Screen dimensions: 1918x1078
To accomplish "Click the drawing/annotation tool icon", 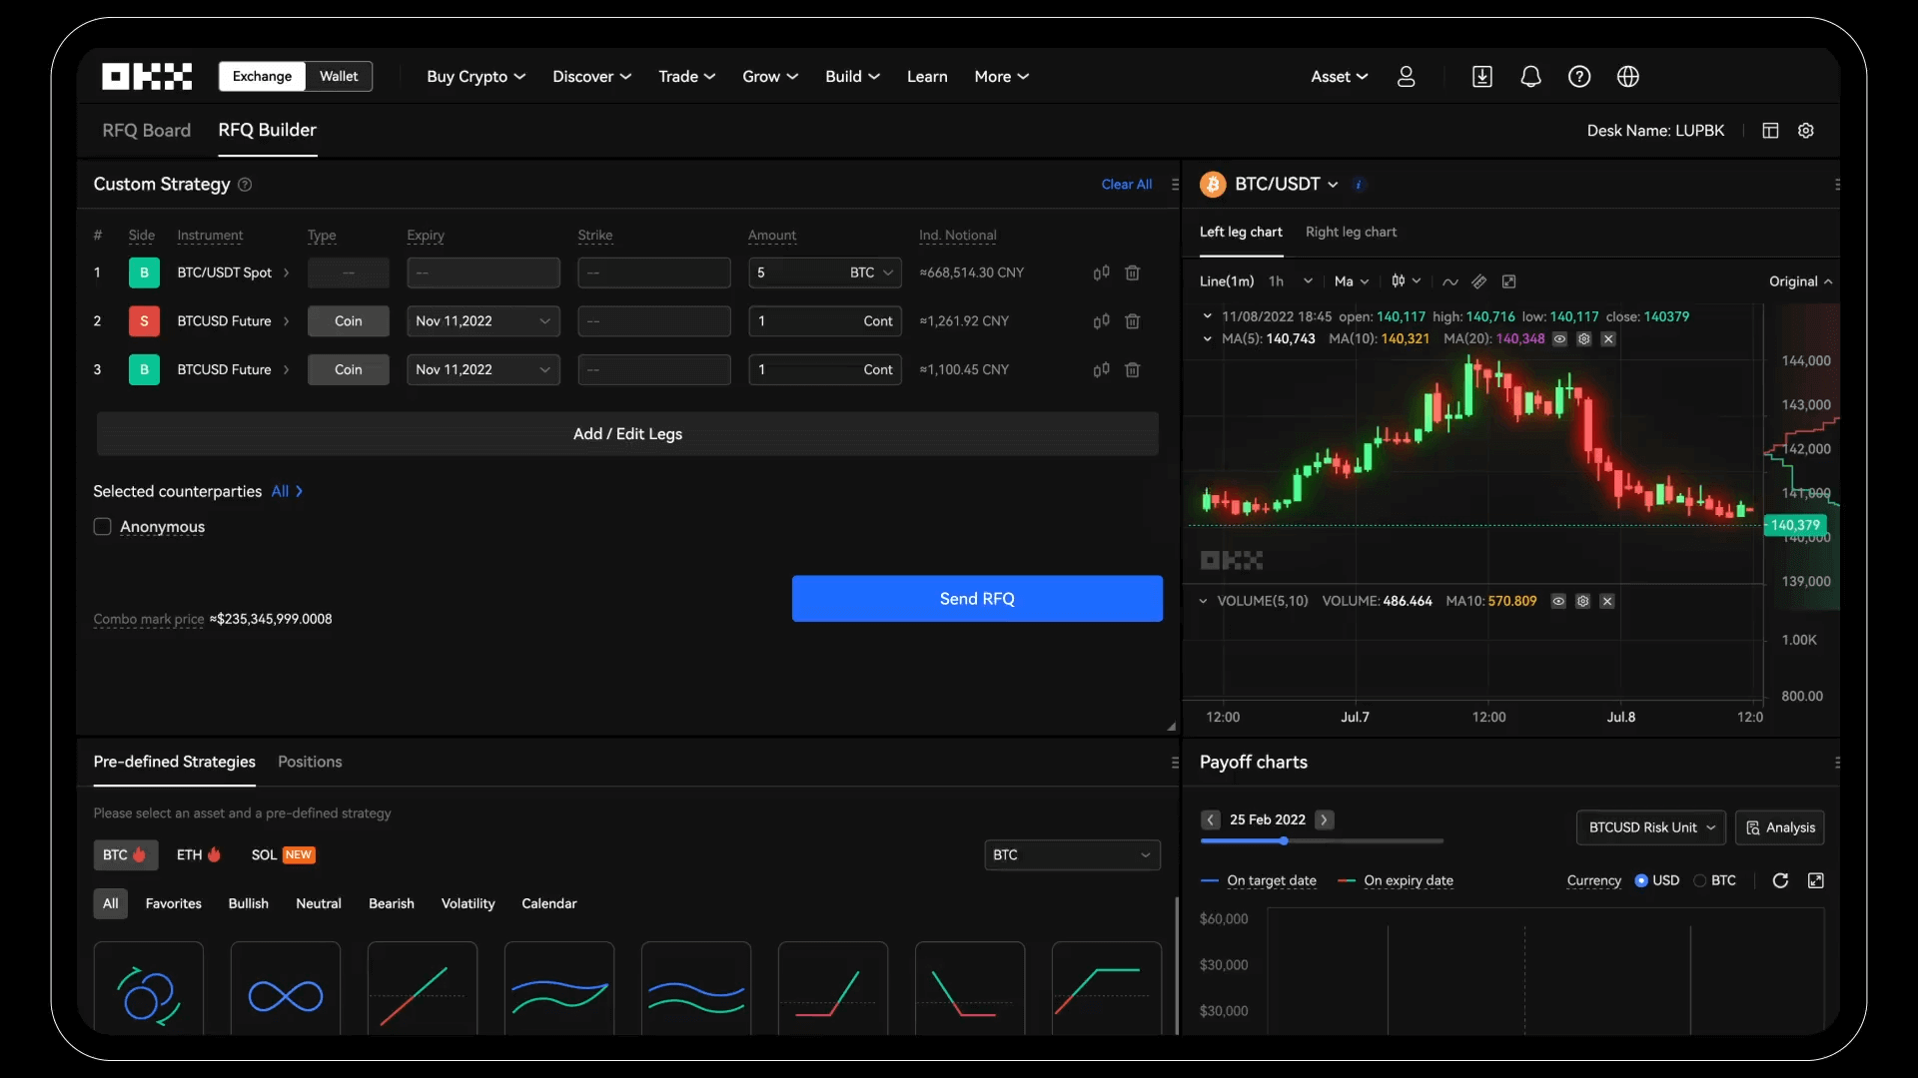I will (x=1479, y=281).
